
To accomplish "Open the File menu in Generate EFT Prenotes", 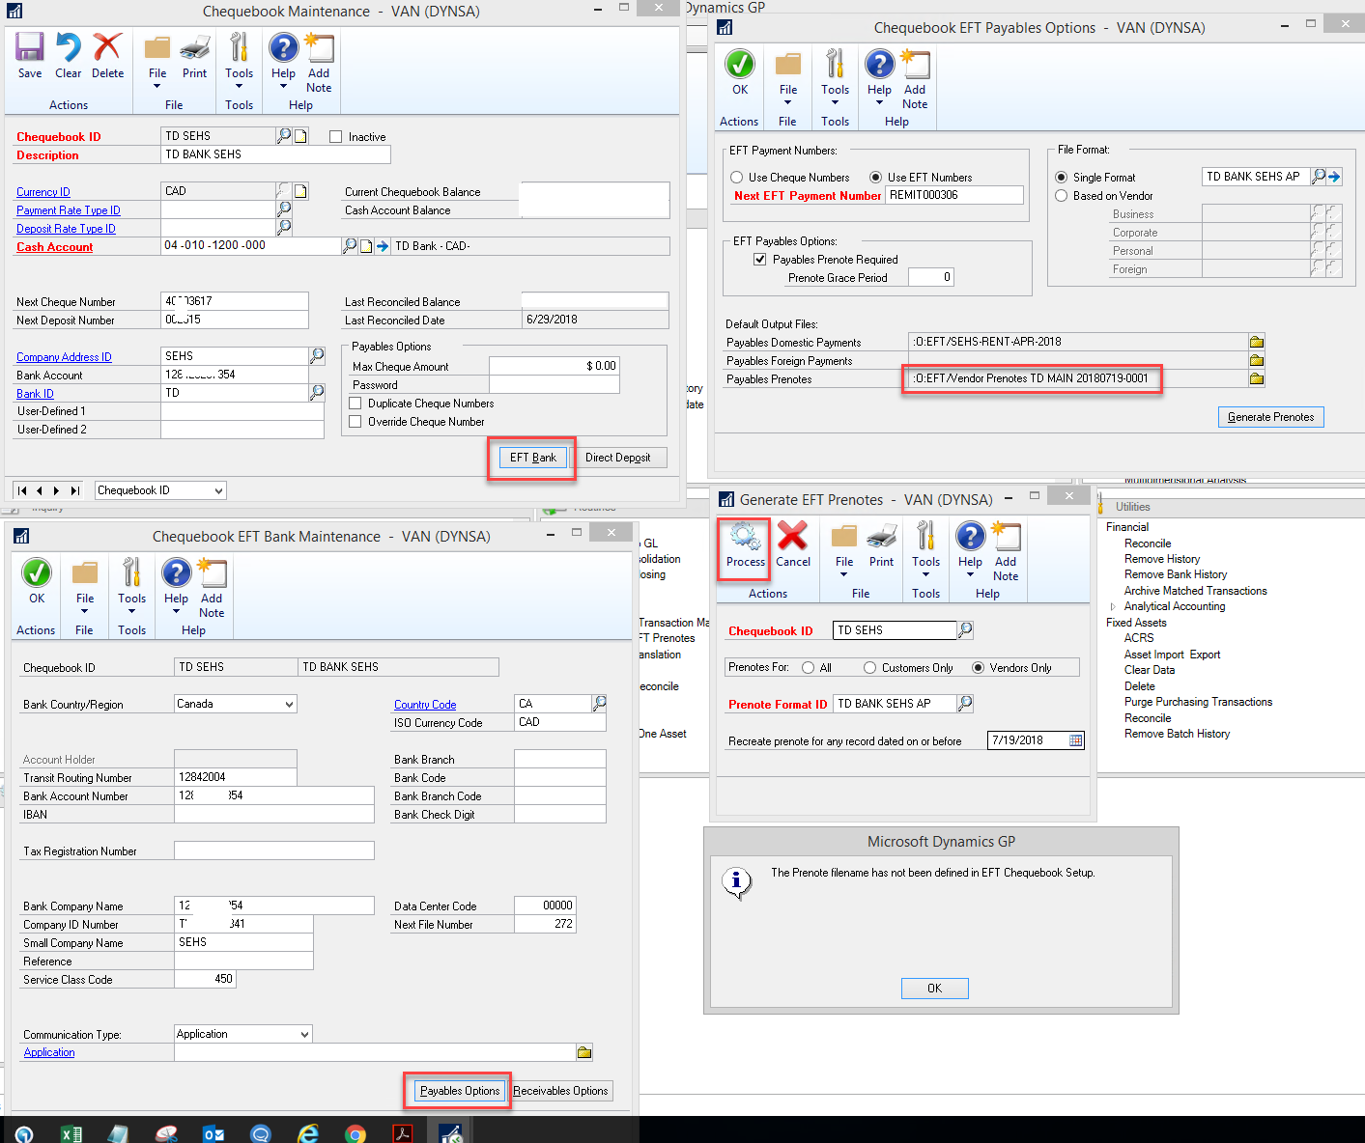I will [x=843, y=546].
